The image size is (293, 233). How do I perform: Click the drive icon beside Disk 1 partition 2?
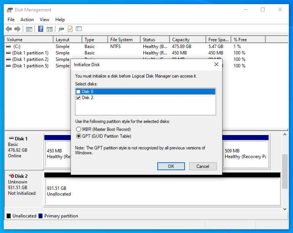[x=8, y=59]
